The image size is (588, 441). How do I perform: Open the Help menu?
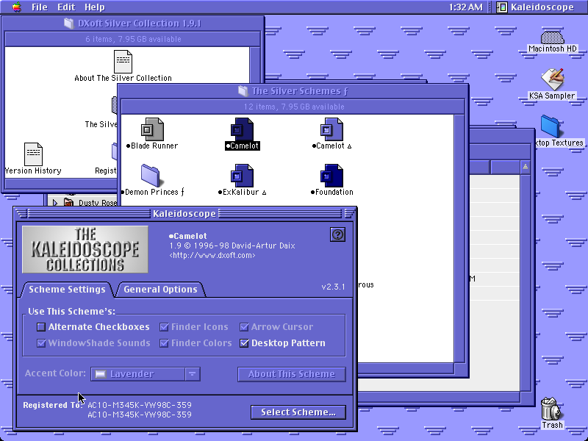pos(95,7)
